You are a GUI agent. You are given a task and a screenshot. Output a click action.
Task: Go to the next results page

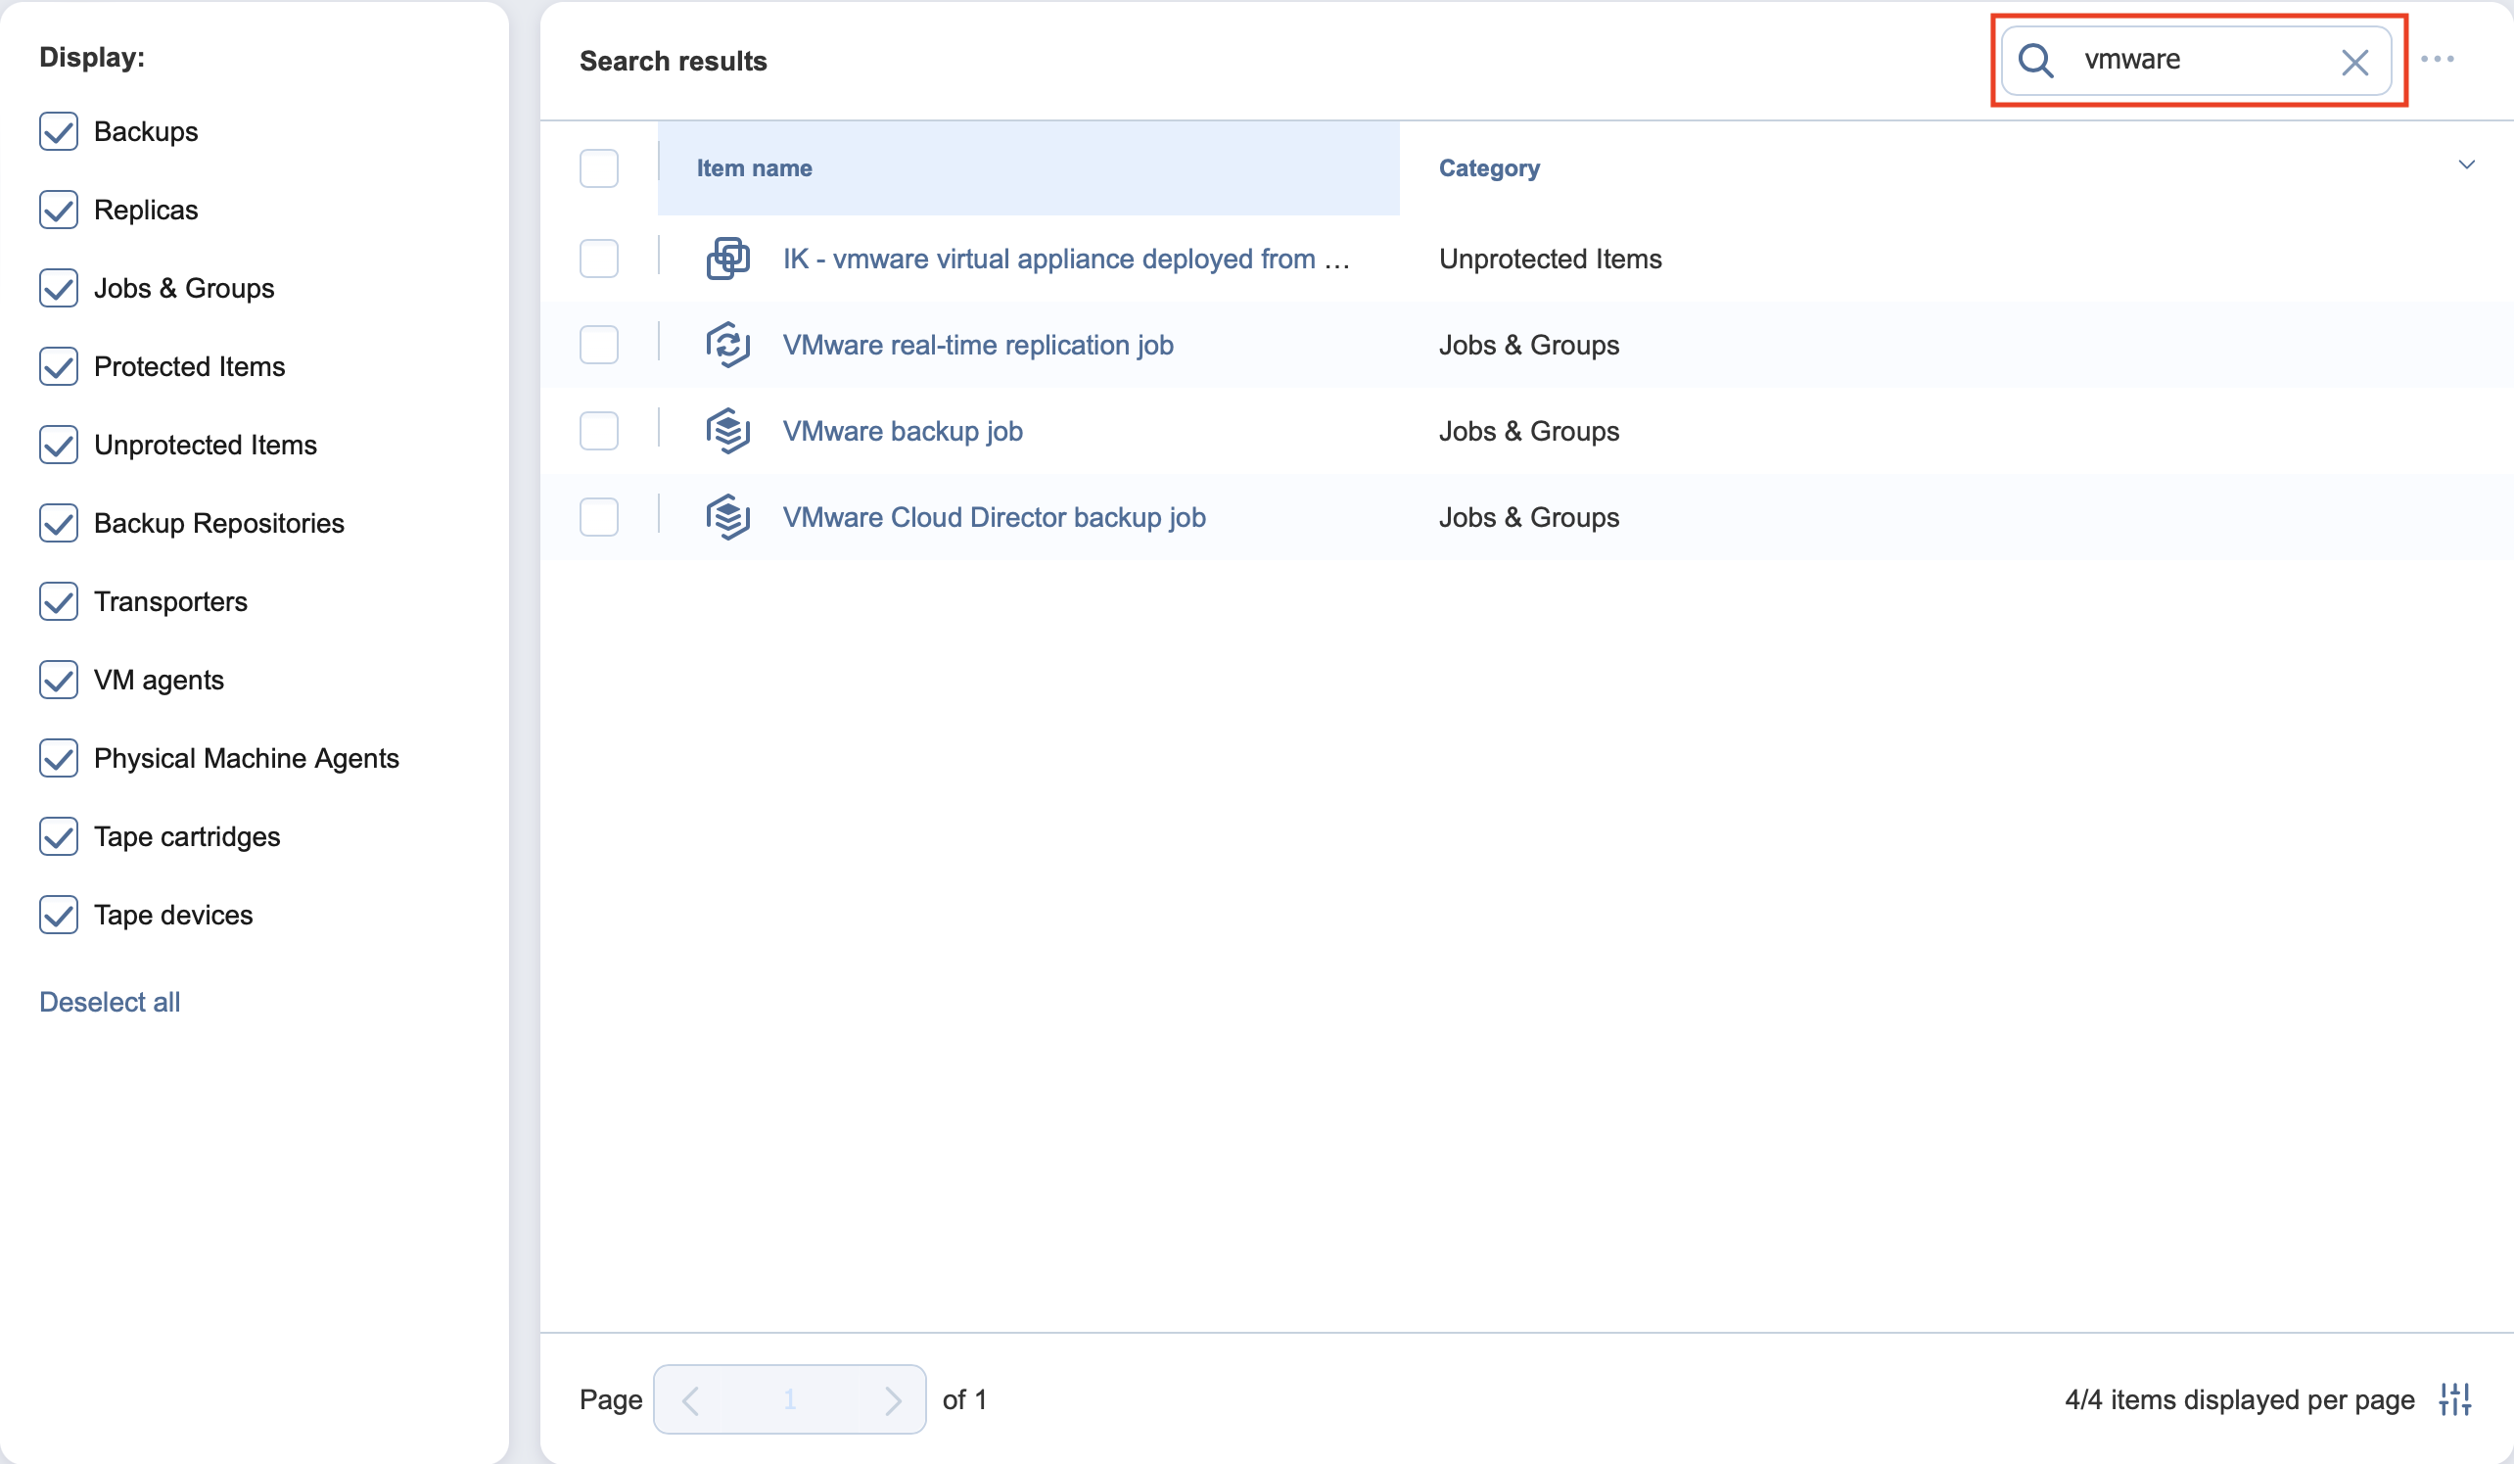892,1400
